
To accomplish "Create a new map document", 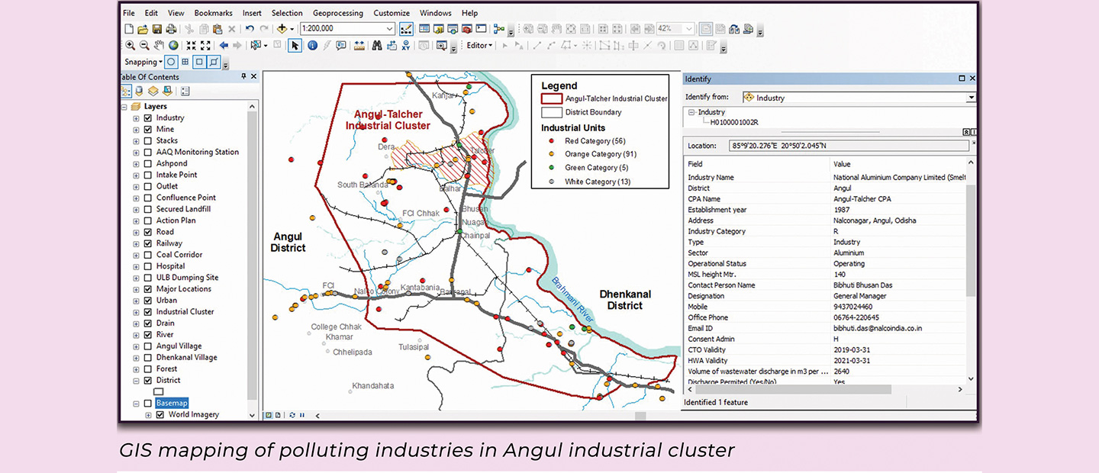I will 129,29.
